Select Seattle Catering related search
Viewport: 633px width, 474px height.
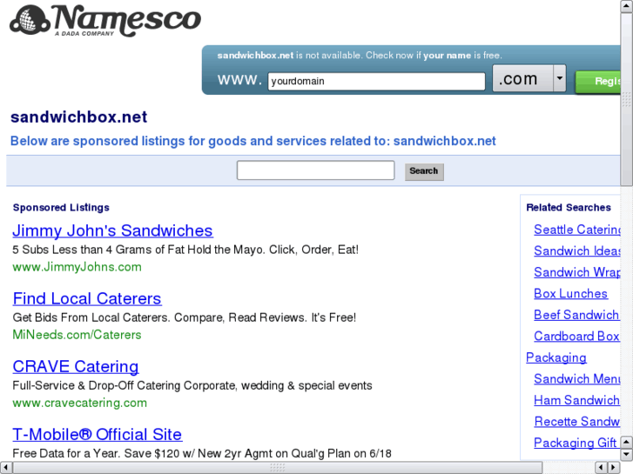tap(577, 230)
